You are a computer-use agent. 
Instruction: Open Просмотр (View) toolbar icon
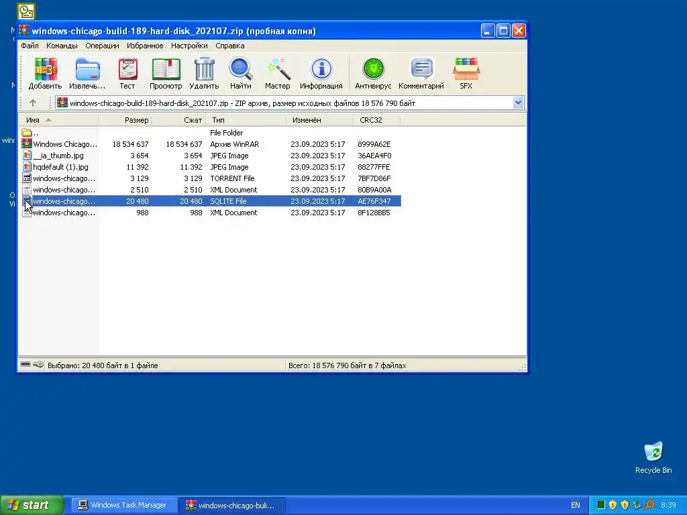click(x=166, y=69)
